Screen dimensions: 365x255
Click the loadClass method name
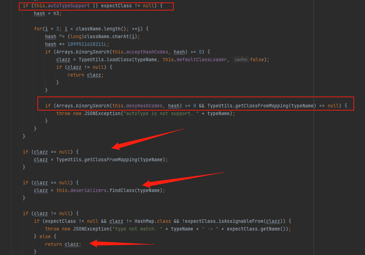pyautogui.click(x=119, y=59)
